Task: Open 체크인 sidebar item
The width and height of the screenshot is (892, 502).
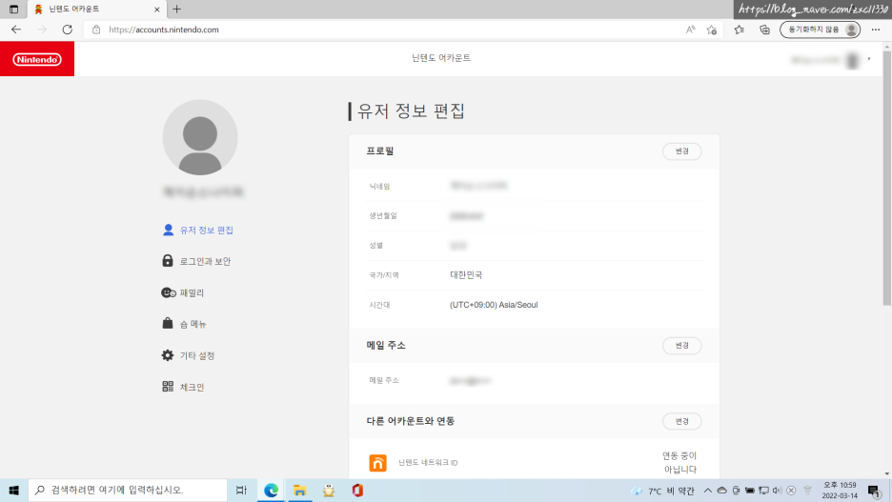Action: point(183,387)
